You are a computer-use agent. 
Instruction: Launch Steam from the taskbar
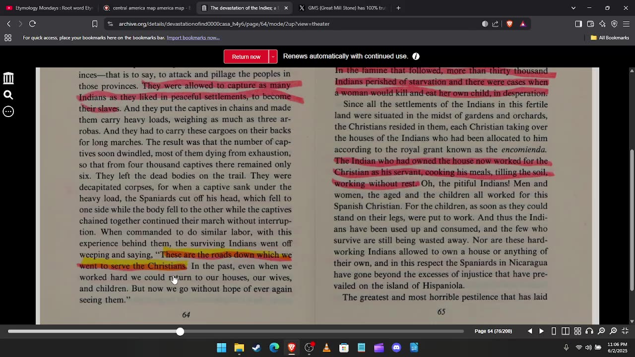[256, 348]
